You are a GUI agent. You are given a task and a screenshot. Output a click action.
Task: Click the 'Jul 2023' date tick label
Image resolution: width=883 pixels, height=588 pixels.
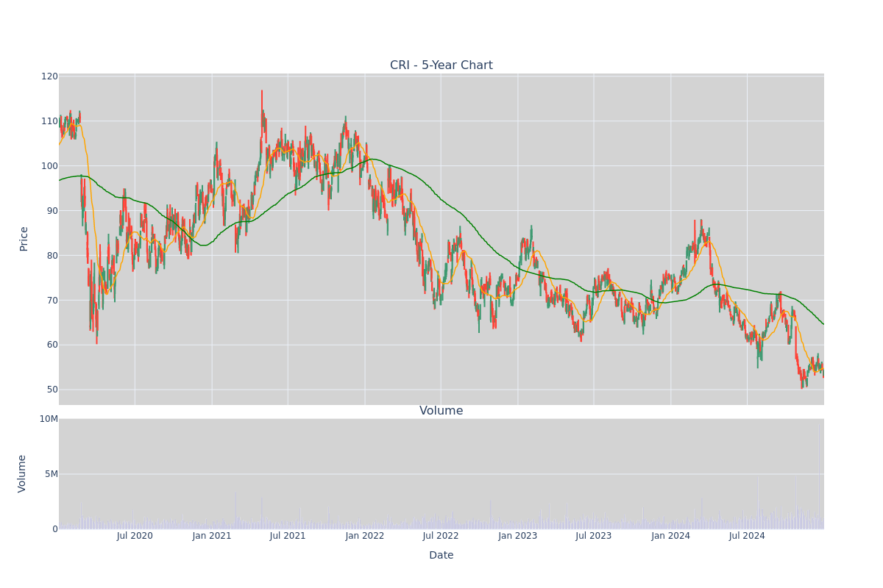(x=594, y=536)
